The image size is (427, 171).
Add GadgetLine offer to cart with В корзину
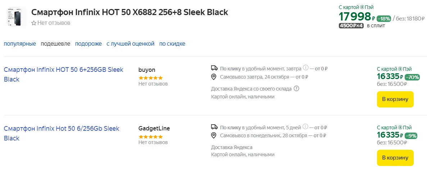395,158
